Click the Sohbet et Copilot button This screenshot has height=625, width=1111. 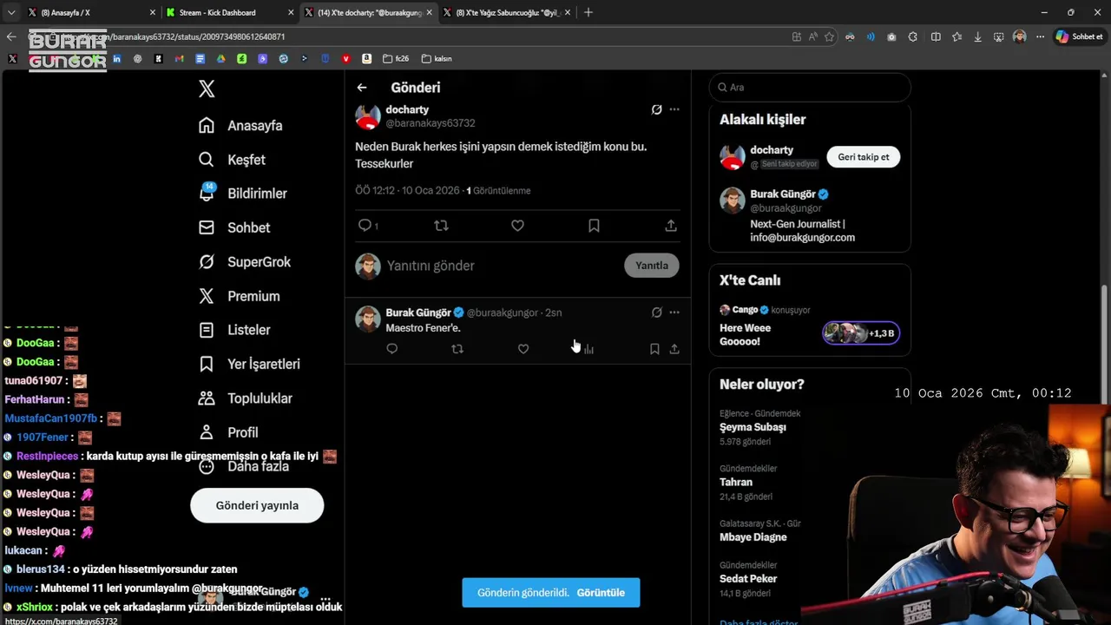point(1079,36)
